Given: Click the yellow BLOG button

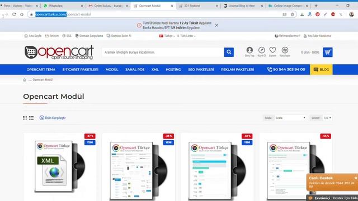Looking at the screenshot, I should coord(321,69).
